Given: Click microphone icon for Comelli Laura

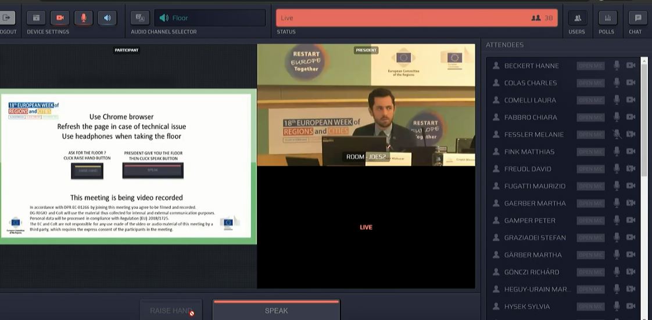Looking at the screenshot, I should [617, 100].
